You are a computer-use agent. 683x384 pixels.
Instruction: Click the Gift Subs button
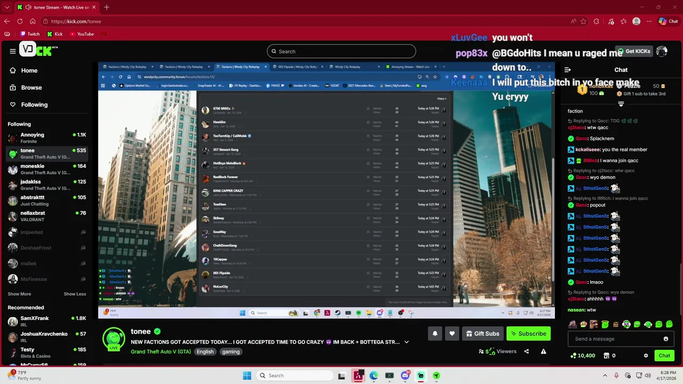[x=482, y=333]
